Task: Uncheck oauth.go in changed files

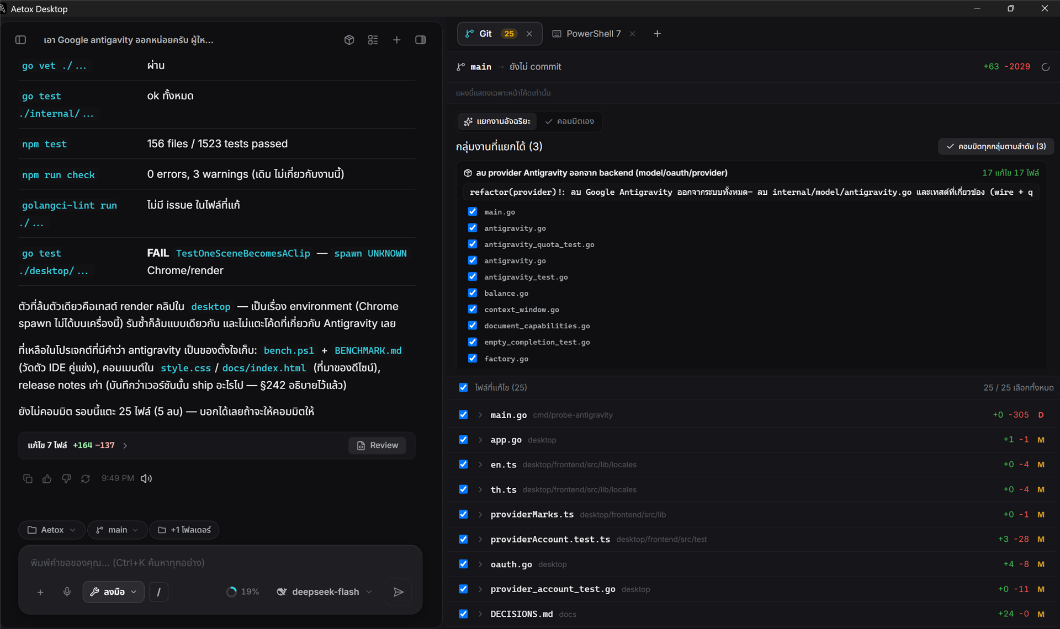Action: pyautogui.click(x=464, y=564)
